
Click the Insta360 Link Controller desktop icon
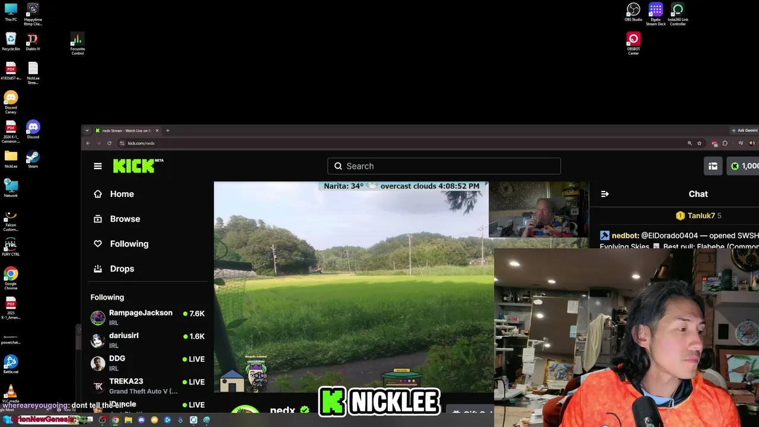tap(678, 14)
